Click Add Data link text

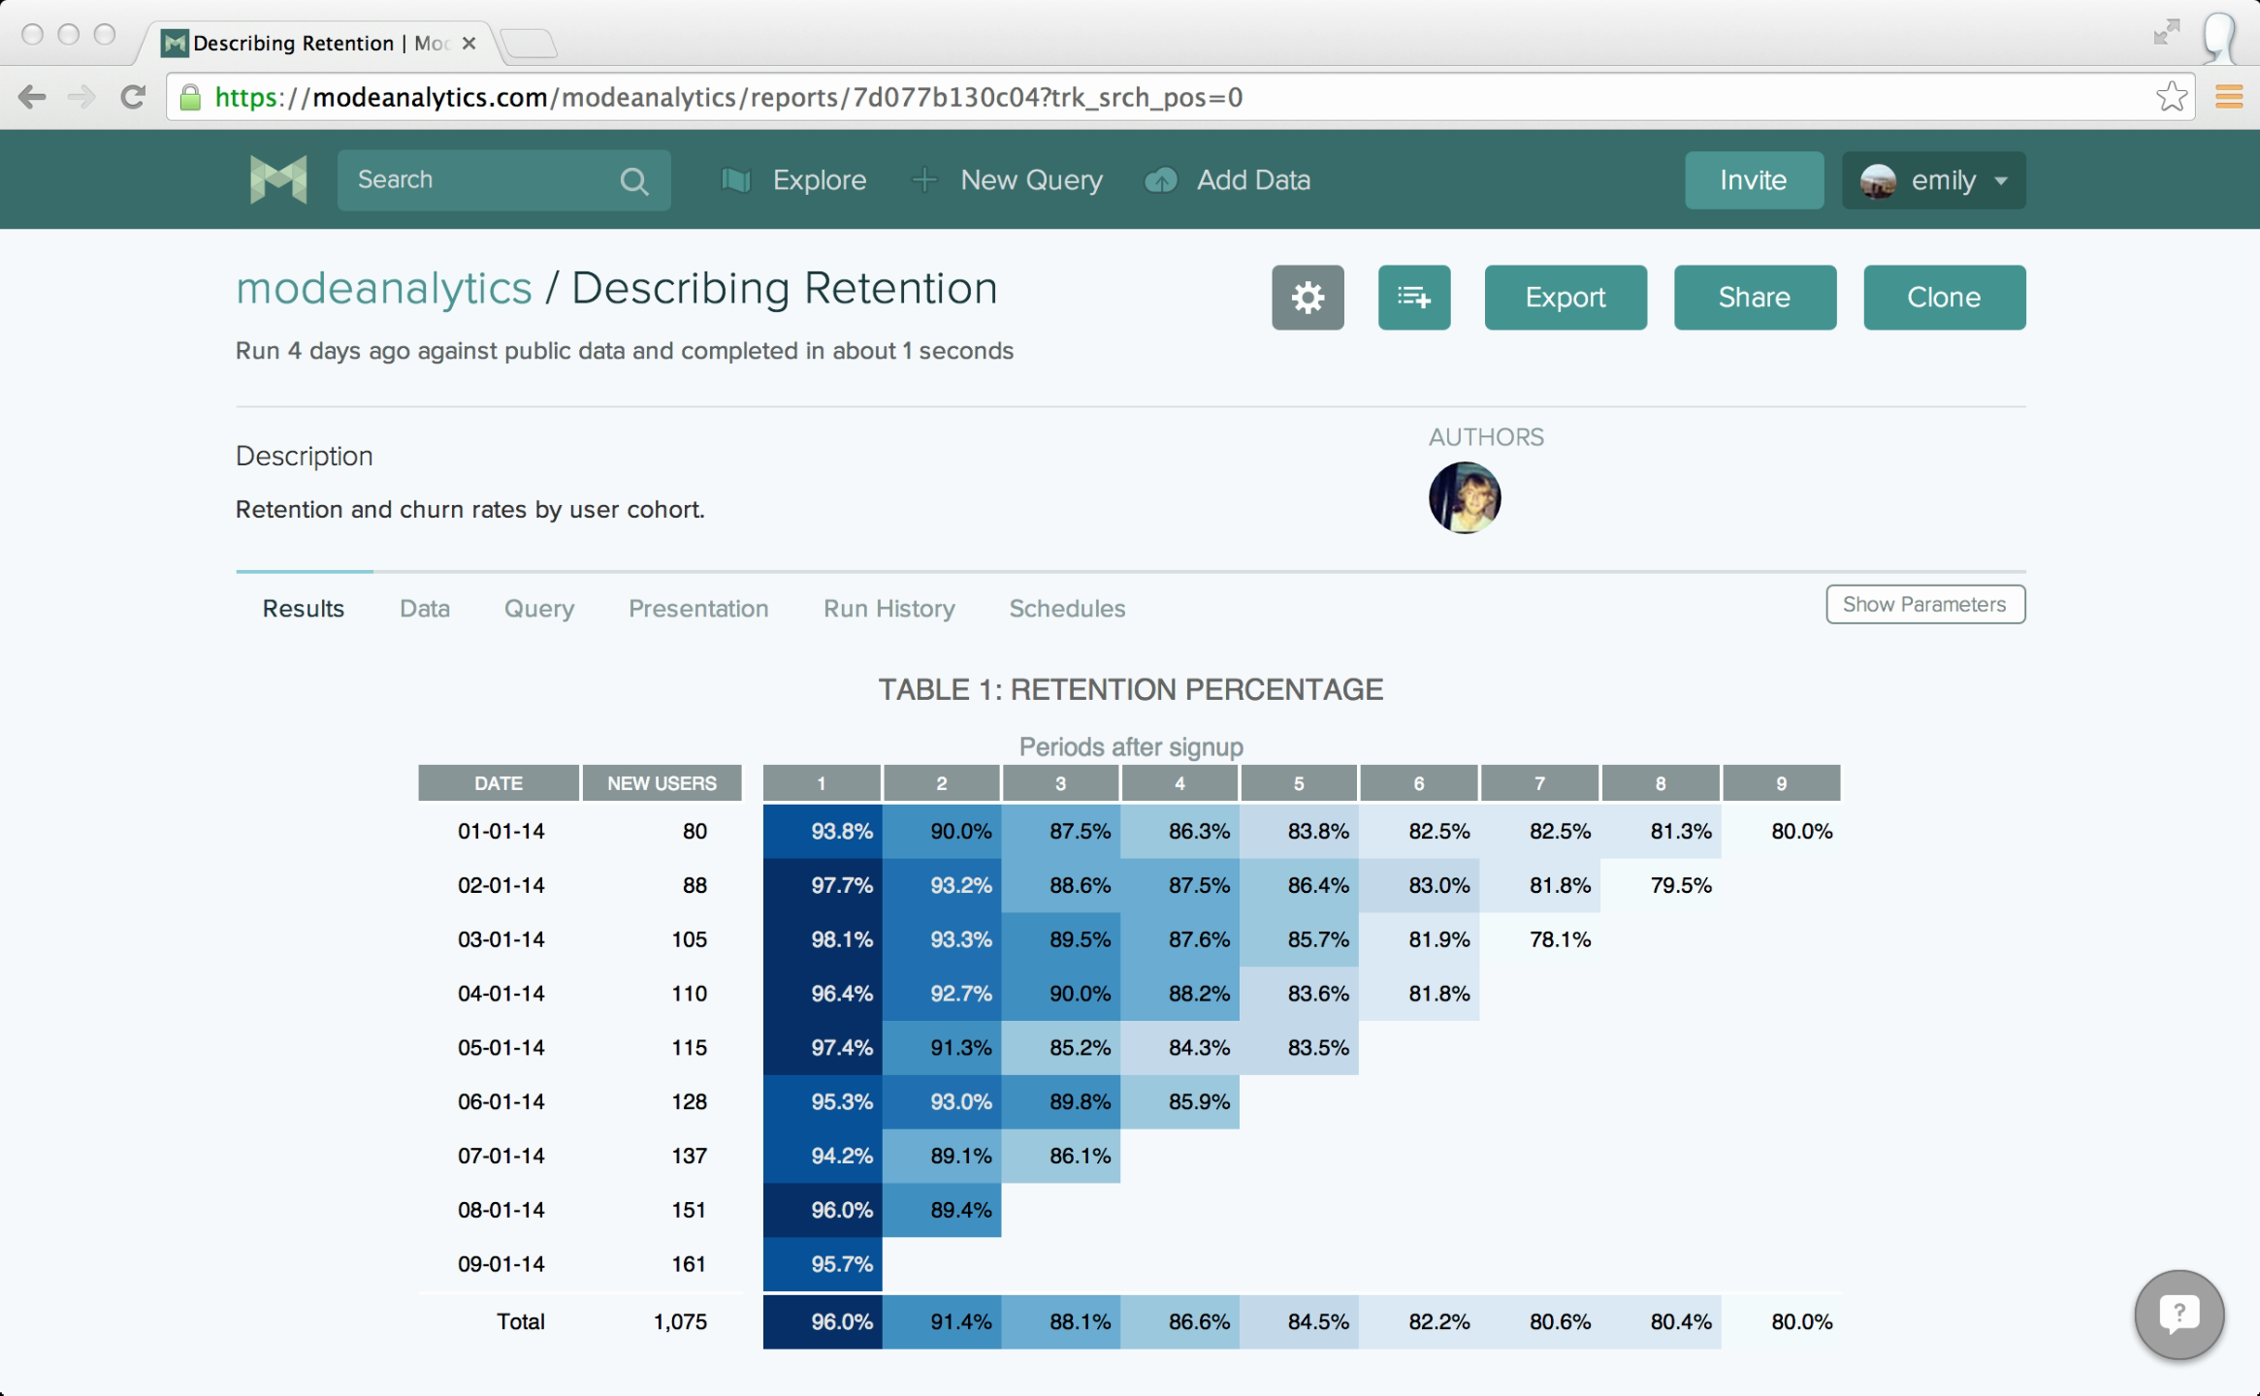[x=1253, y=180]
